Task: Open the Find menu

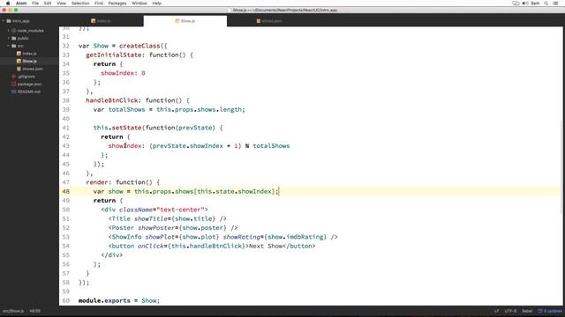Action: [x=99, y=4]
